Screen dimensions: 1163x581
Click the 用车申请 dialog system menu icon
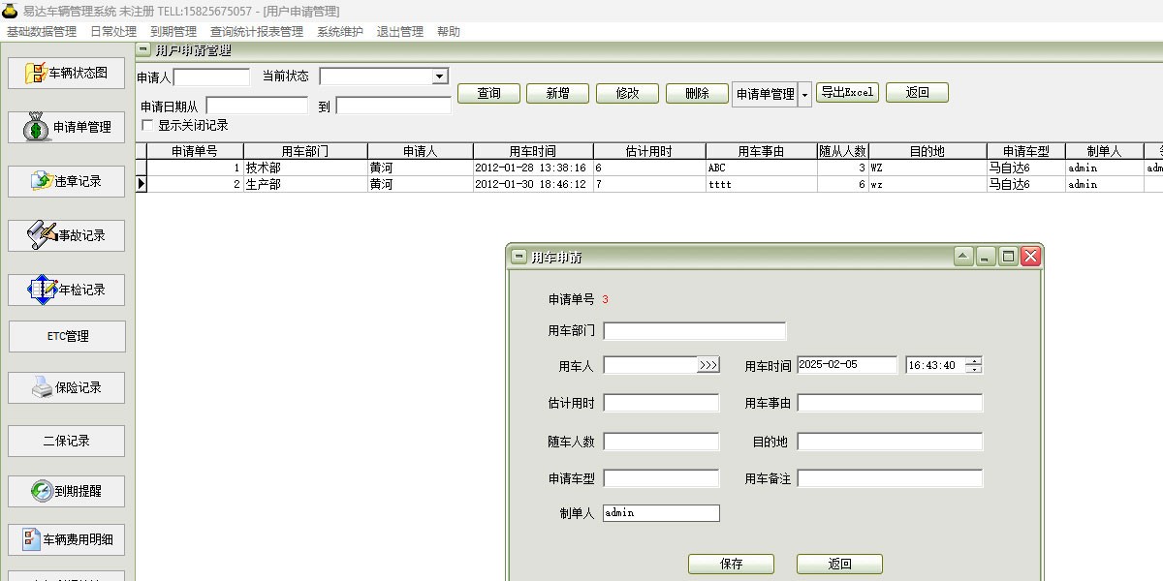pyautogui.click(x=519, y=257)
